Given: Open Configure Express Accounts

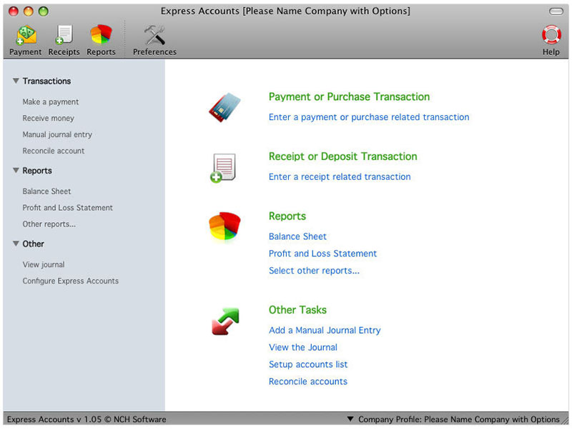Looking at the screenshot, I should tap(71, 281).
